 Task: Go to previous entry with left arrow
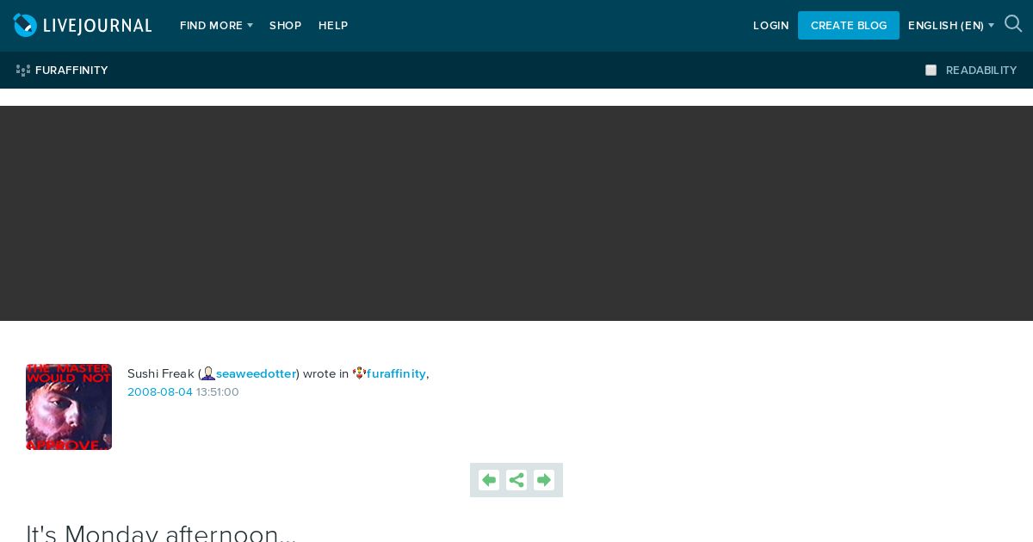[x=489, y=480]
